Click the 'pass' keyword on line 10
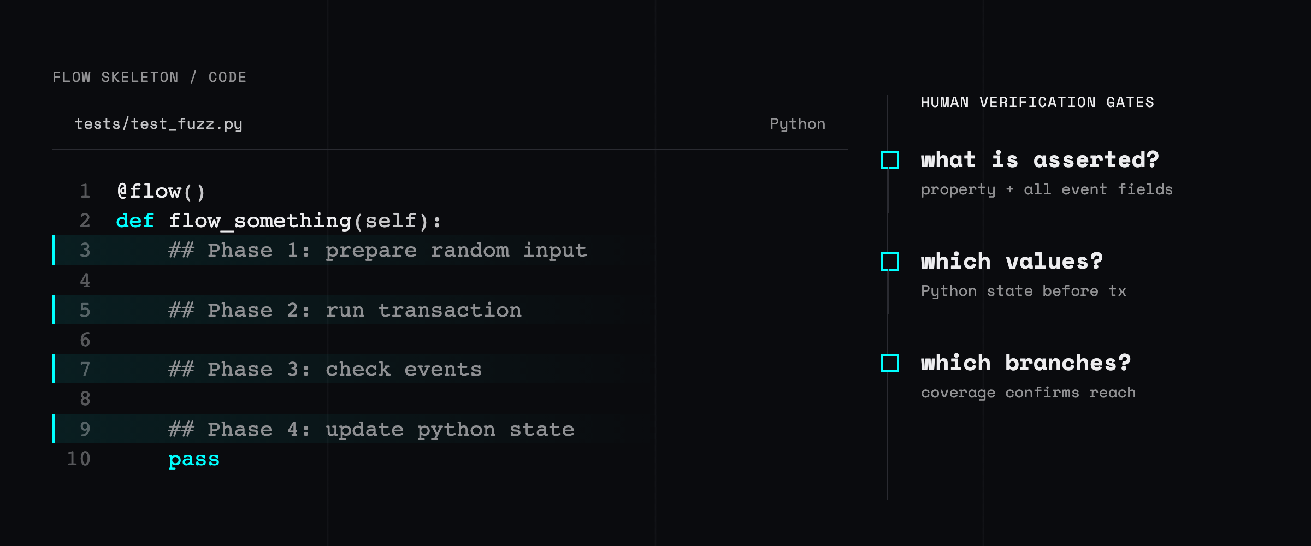 194,459
